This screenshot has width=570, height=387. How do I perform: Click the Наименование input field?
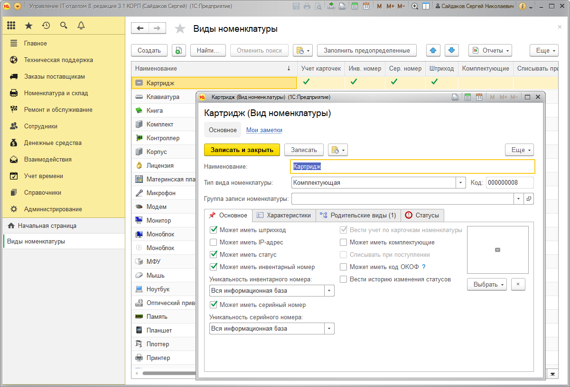413,166
